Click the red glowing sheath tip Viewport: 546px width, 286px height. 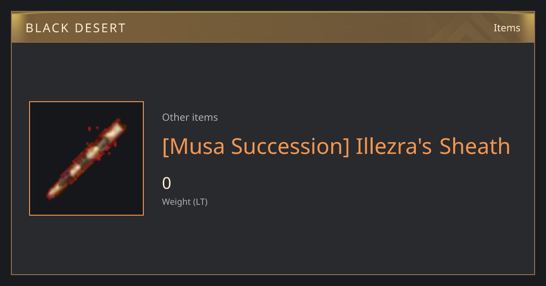pos(52,194)
